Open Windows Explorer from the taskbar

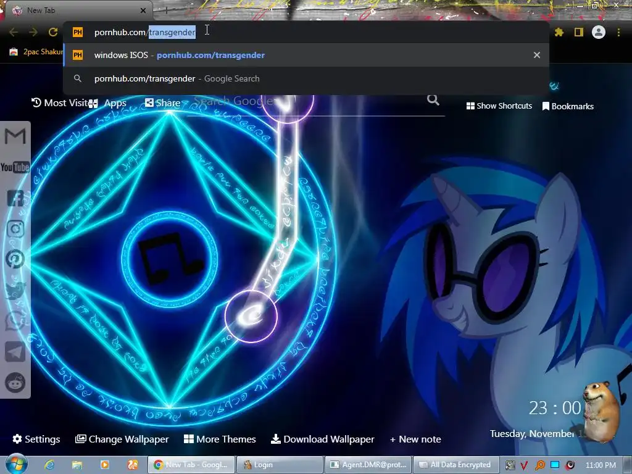(x=77, y=465)
